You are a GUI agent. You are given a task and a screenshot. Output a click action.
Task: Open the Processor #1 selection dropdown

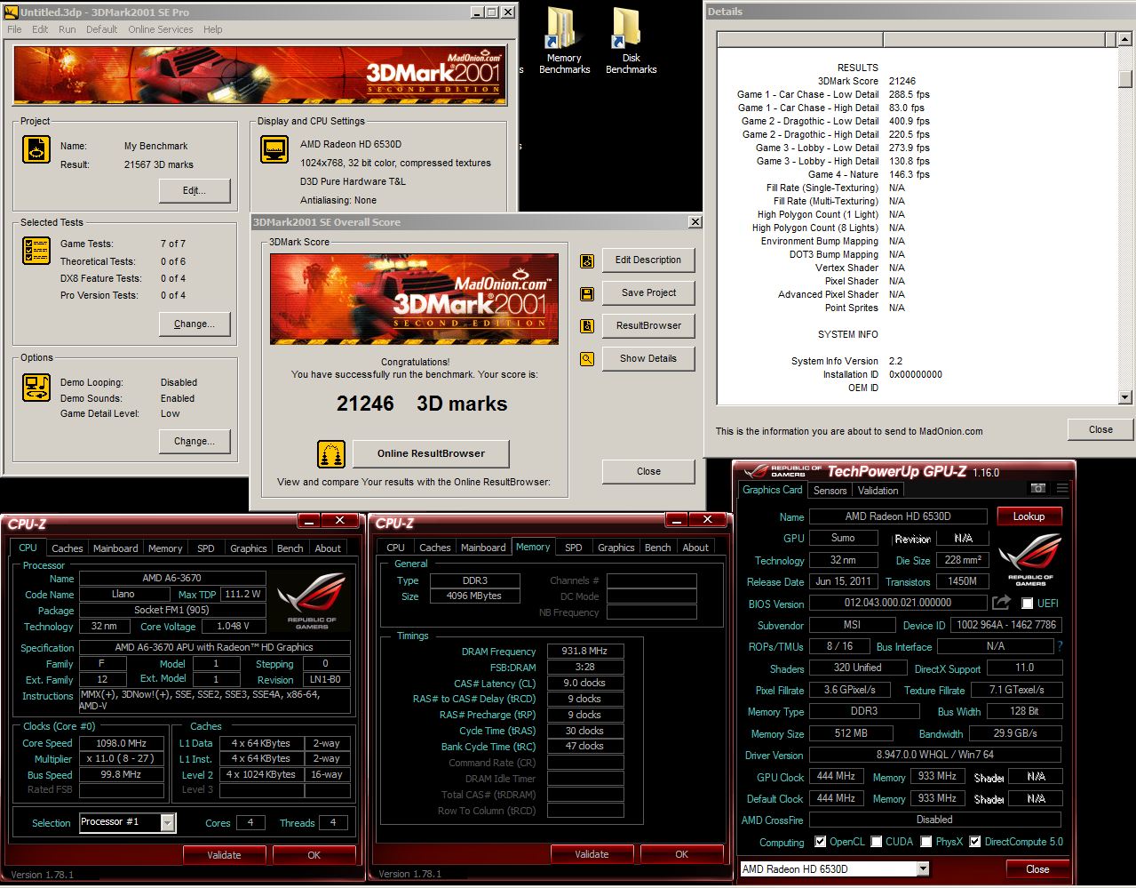tap(167, 823)
